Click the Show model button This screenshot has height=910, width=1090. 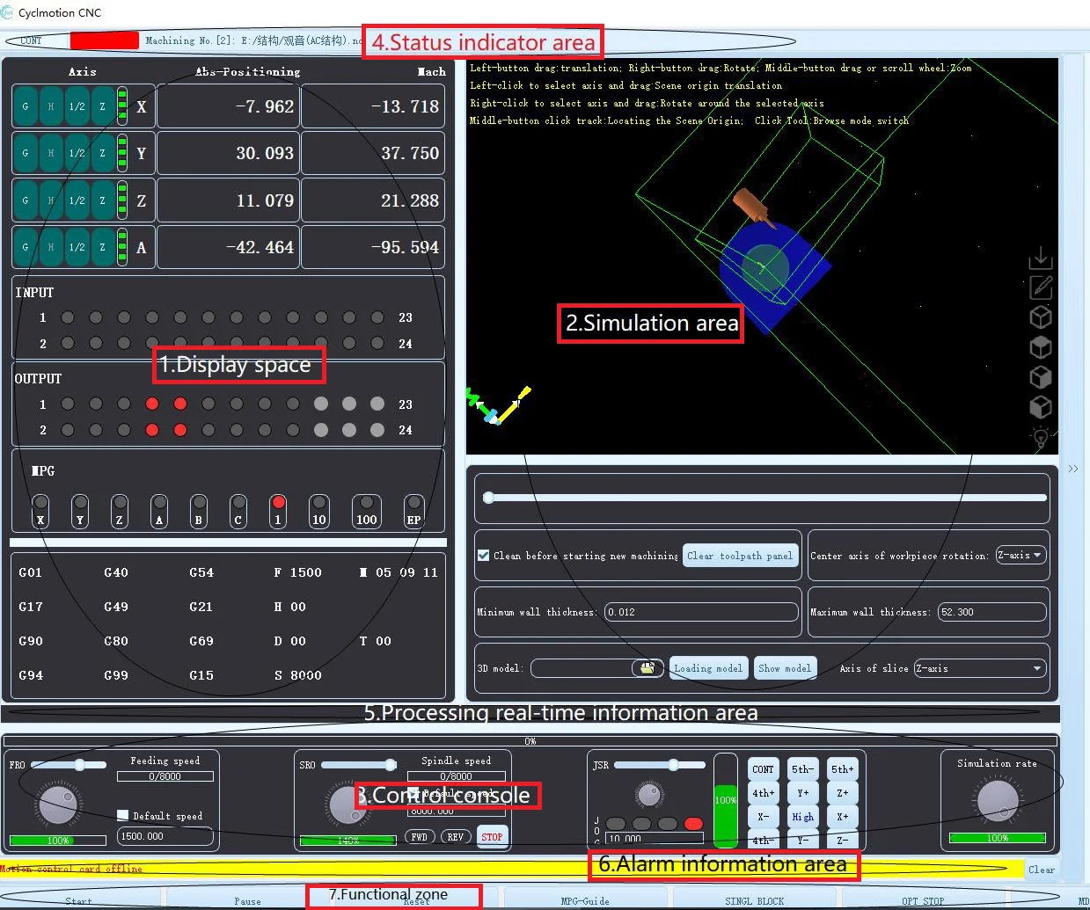click(785, 668)
